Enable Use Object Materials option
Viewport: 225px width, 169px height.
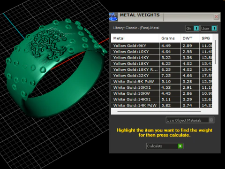190,120
